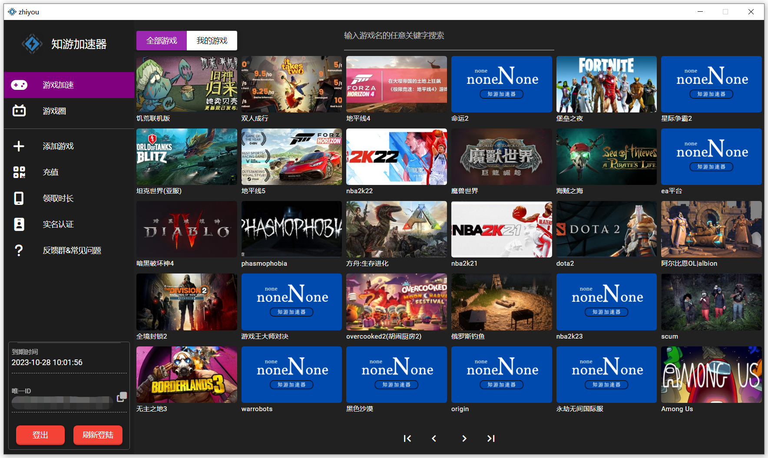The height and width of the screenshot is (458, 768).
Task: Switch to the 全部游戏 tab
Action: pos(162,40)
